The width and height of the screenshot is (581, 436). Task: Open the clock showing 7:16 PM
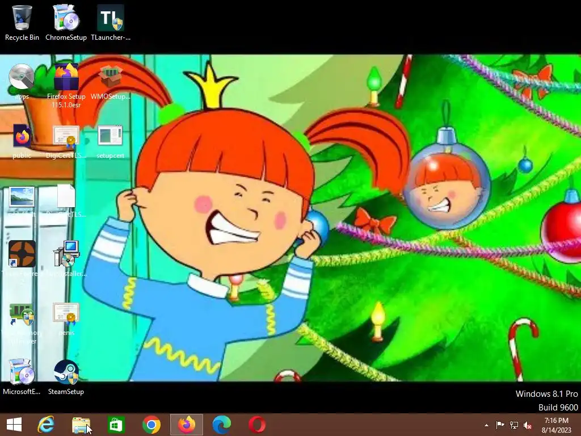(x=557, y=425)
